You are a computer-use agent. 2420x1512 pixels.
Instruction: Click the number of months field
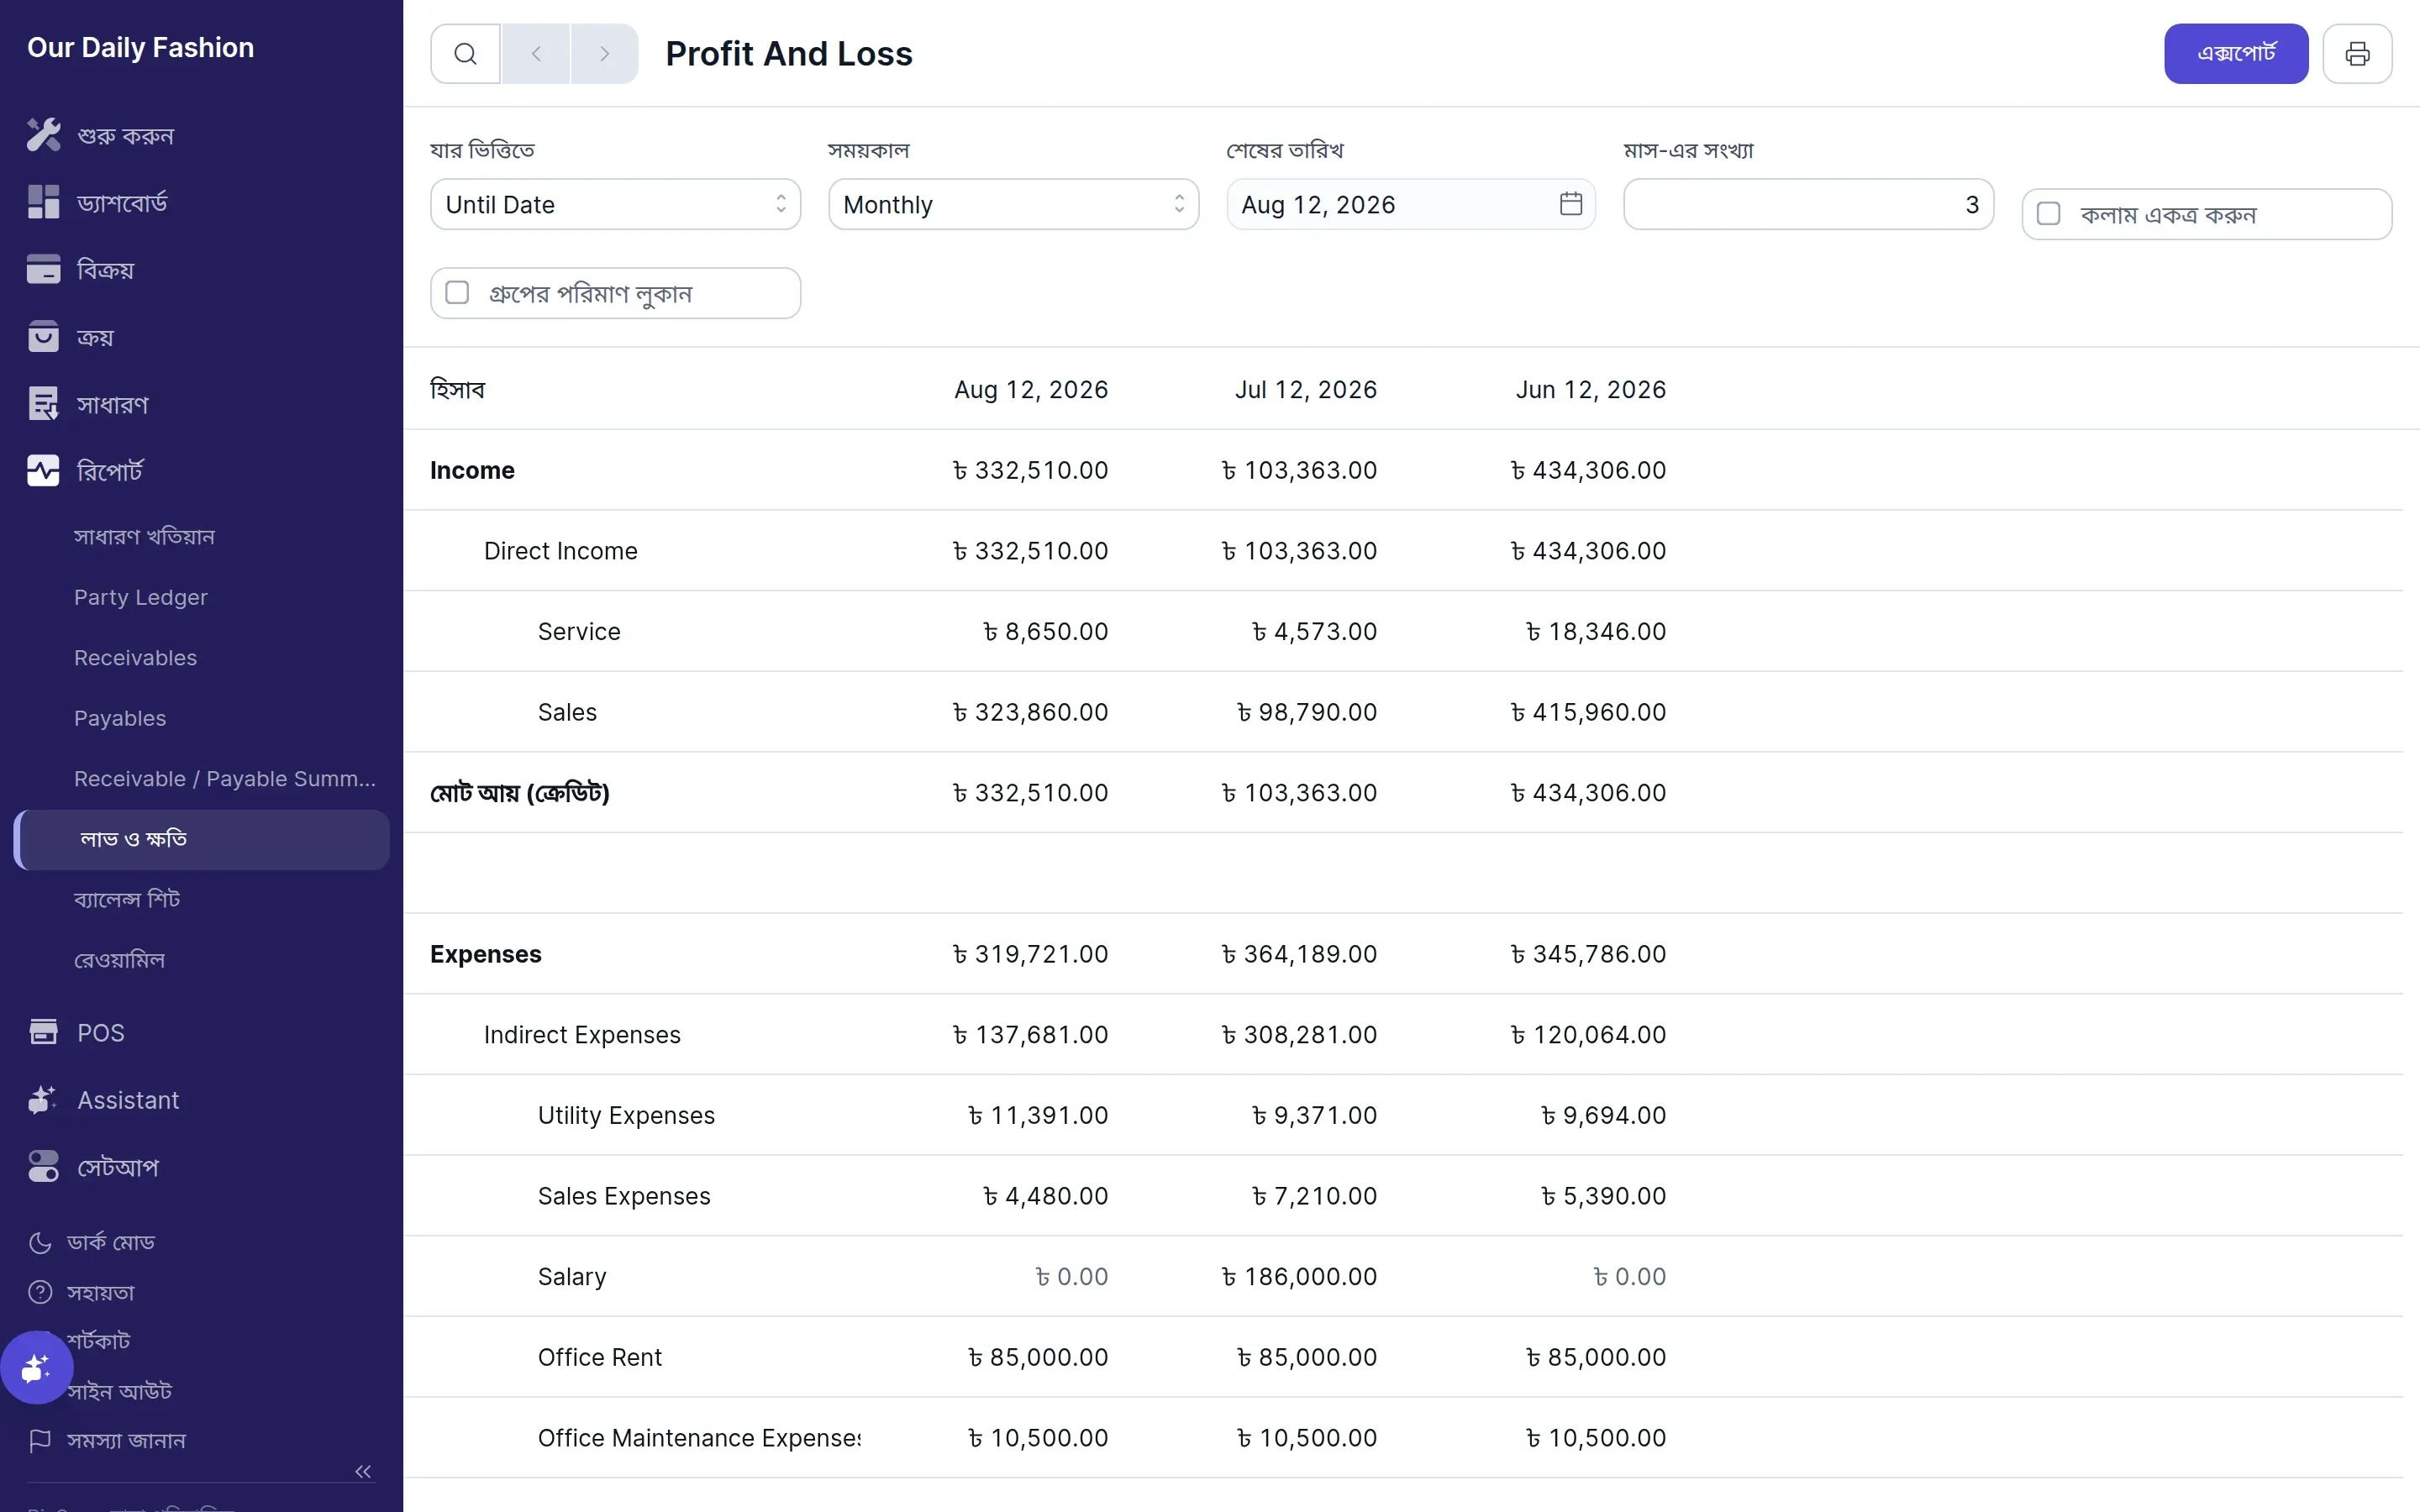click(x=1808, y=204)
